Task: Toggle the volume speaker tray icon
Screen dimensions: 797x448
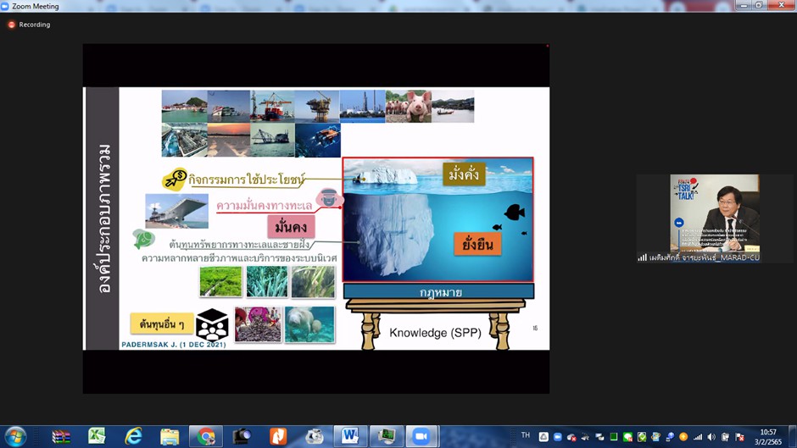Action: coord(711,437)
